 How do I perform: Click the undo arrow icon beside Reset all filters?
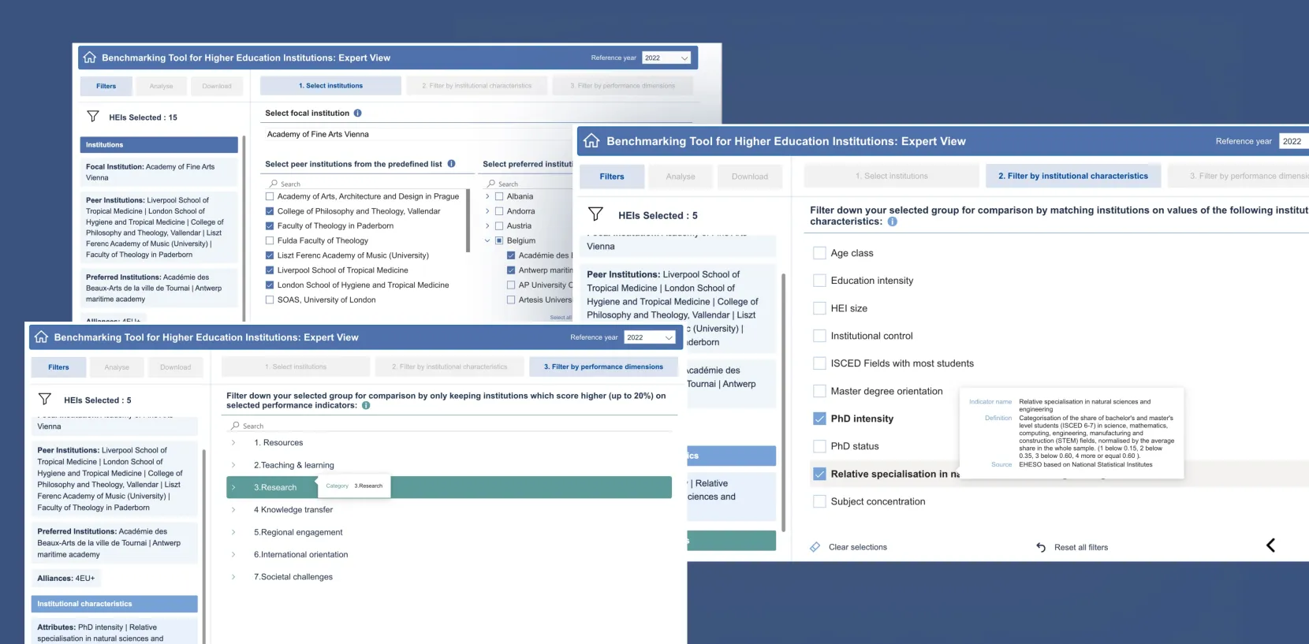1041,547
